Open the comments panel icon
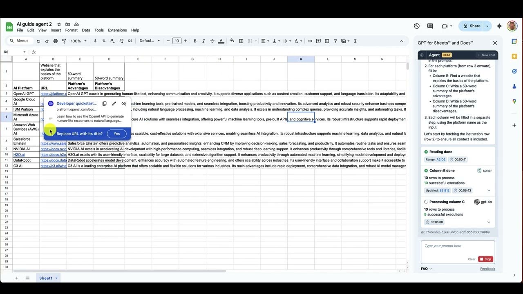The image size is (523, 294). pos(430,26)
